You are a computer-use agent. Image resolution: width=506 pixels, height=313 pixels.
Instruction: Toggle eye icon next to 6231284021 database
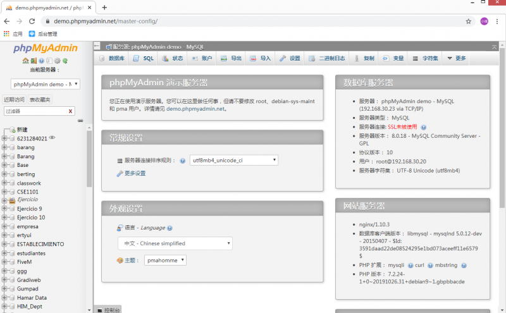[x=52, y=138]
